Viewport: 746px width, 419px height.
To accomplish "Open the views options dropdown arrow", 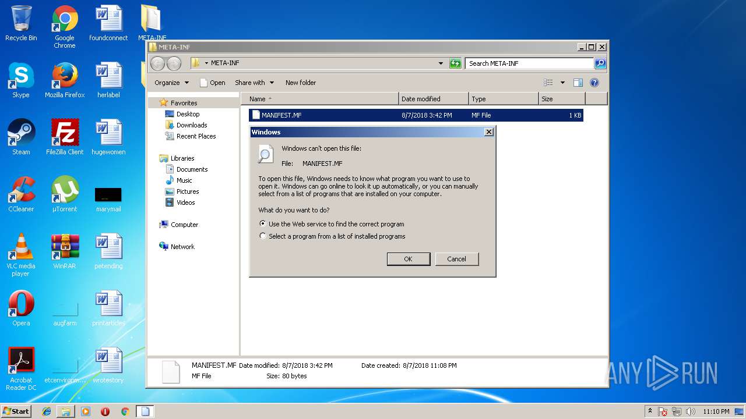I will 562,83.
